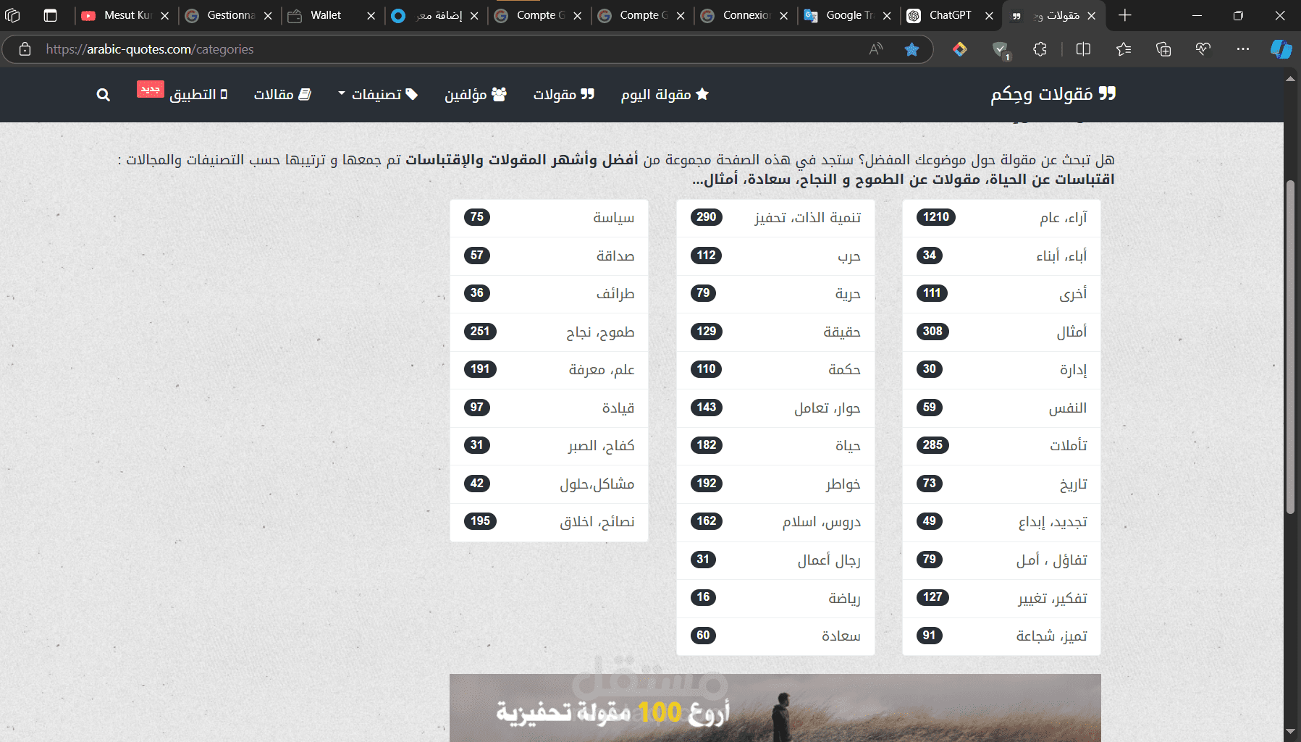Close the ChatGPT tab

point(989,15)
